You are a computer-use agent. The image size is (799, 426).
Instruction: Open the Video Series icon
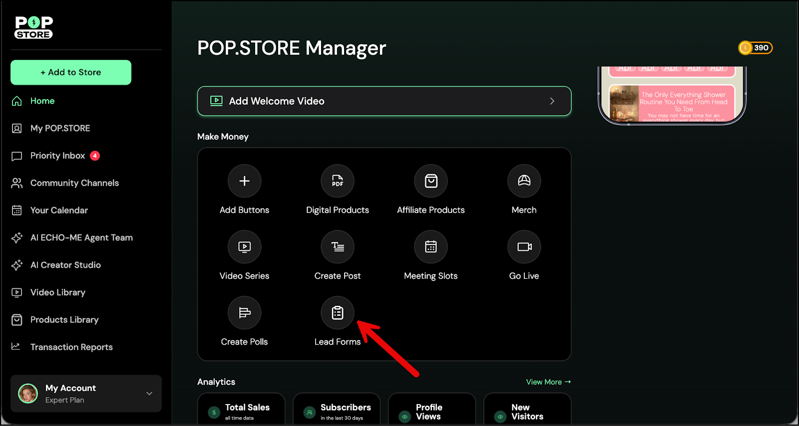(244, 247)
